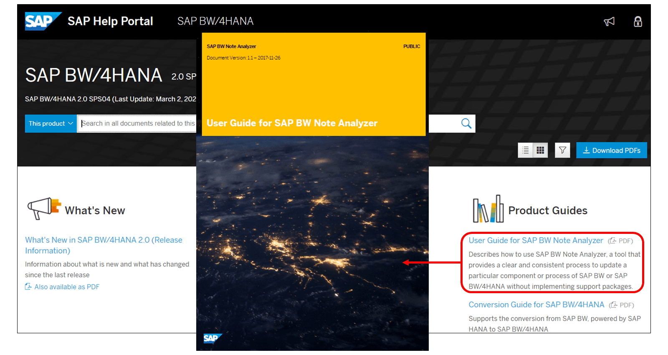
Task: Click the What's New megaphone icon
Action: click(x=44, y=208)
